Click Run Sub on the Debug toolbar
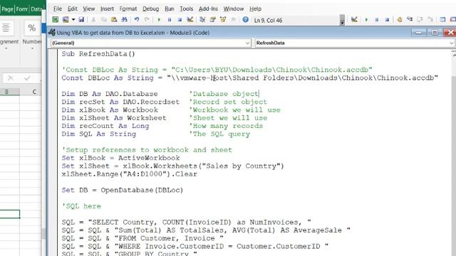The width and height of the screenshot is (456, 256). pyautogui.click(x=366, y=20)
